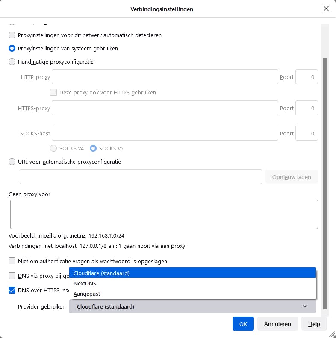Tick the 'DNS via proxy' checkbox
This screenshot has height=338, width=336.
(x=12, y=276)
